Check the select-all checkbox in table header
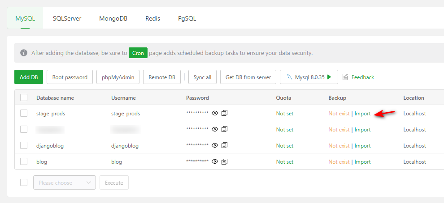Screen dimensions: 444x203 click(24, 98)
